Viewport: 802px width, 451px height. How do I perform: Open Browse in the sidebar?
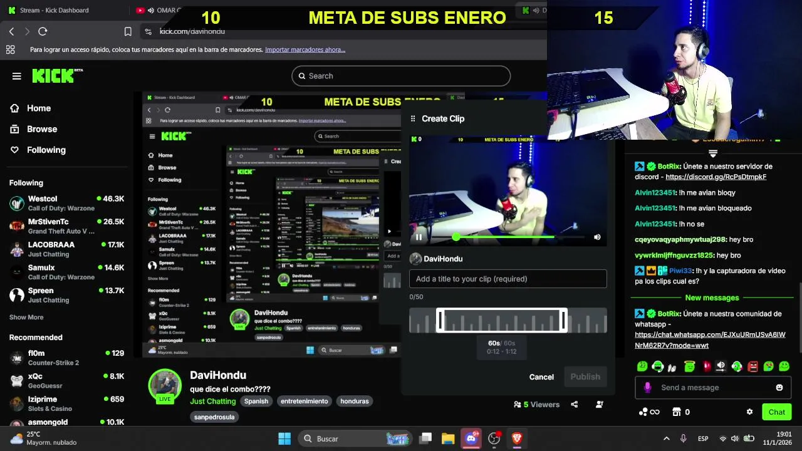[33, 129]
